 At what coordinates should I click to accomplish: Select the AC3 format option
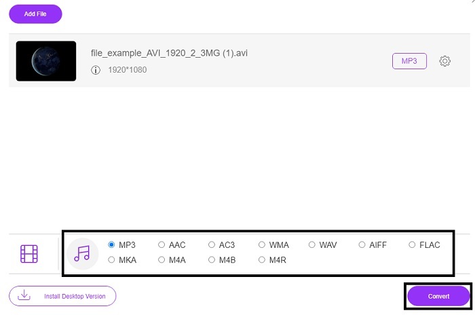[x=212, y=245]
